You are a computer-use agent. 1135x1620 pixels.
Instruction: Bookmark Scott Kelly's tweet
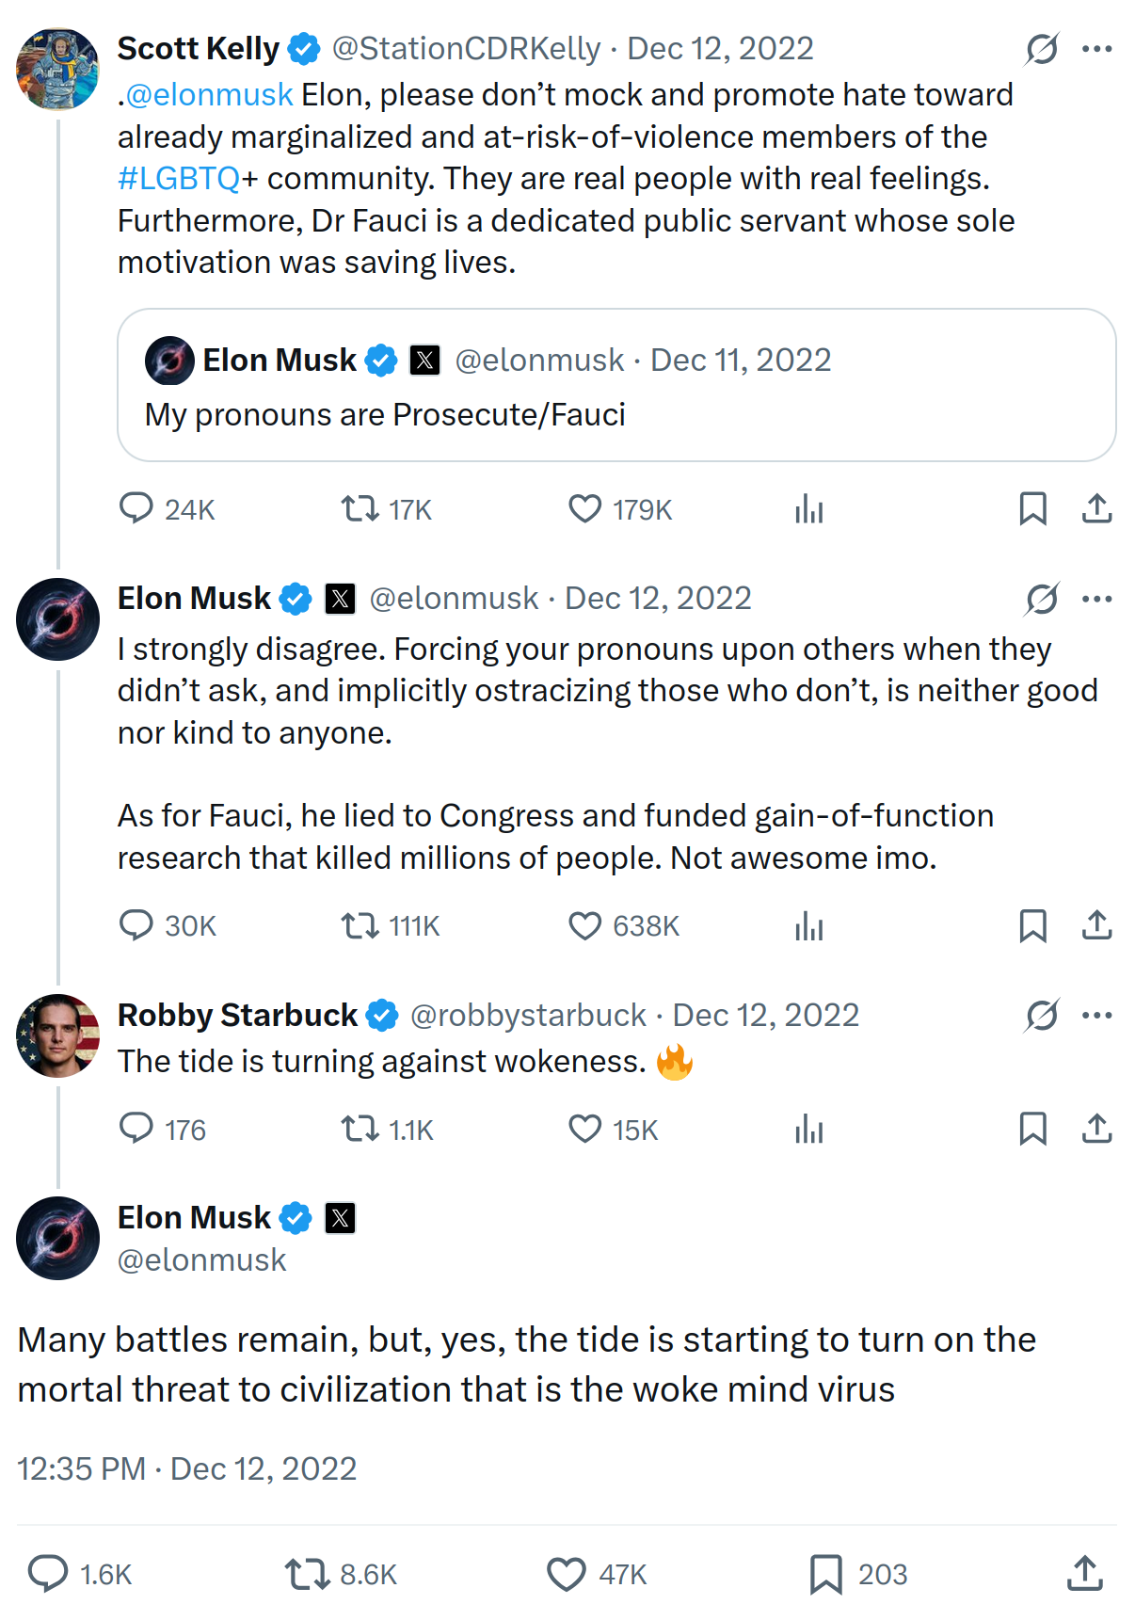tap(1032, 509)
